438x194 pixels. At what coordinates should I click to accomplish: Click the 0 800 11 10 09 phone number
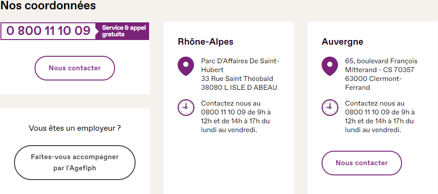click(x=48, y=31)
